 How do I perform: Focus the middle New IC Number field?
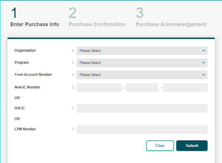click(x=142, y=88)
